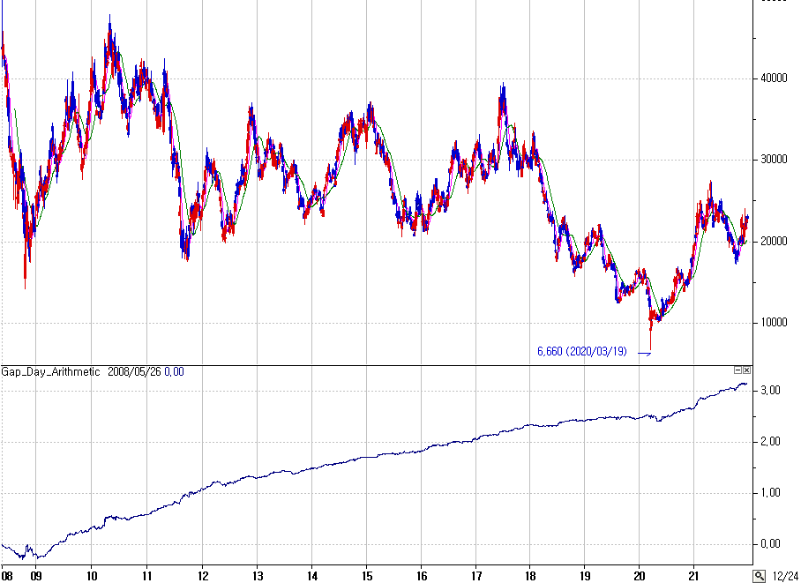Image resolution: width=801 pixels, height=583 pixels.
Task: Click the 20000 price axis label
Action: point(774,241)
